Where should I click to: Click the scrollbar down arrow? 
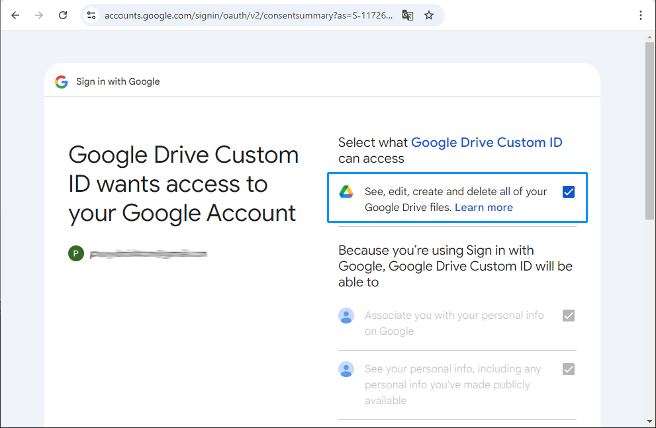[x=649, y=421]
